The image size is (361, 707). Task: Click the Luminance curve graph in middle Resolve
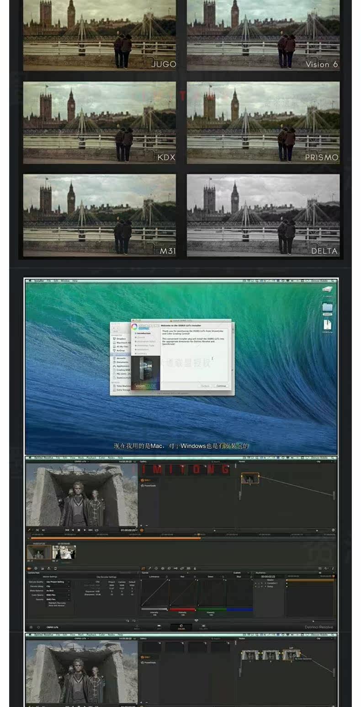pyautogui.click(x=154, y=593)
